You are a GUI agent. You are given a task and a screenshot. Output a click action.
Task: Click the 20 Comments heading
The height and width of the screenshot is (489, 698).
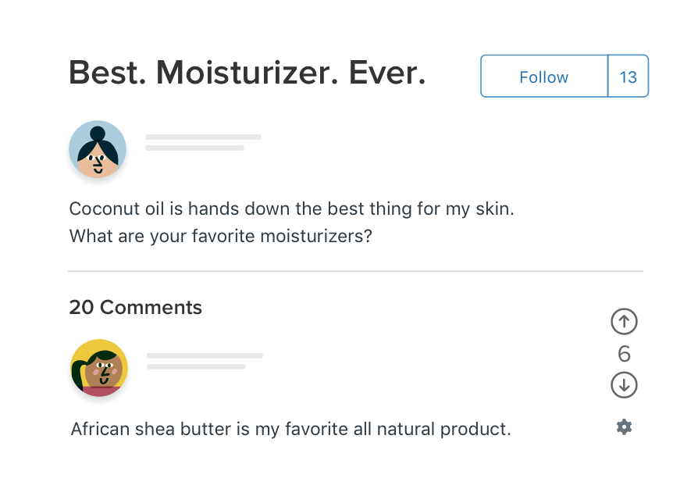(x=135, y=307)
